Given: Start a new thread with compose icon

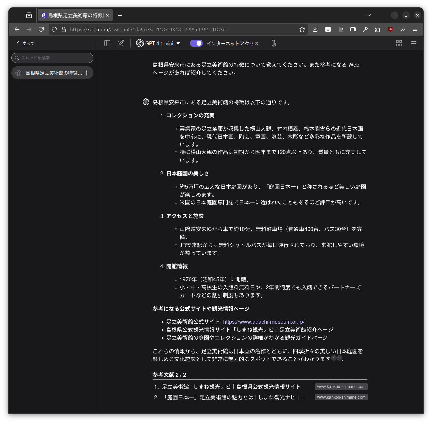Looking at the screenshot, I should pyautogui.click(x=121, y=43).
